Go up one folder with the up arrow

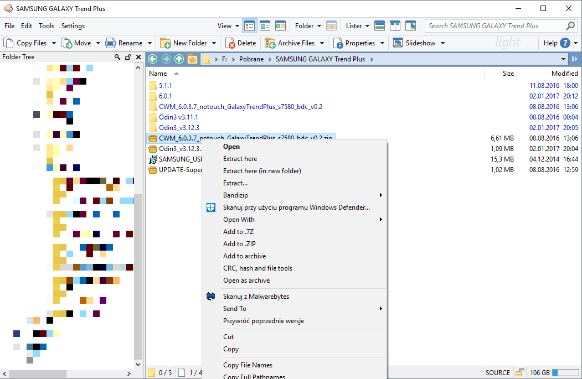click(179, 59)
